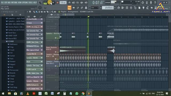This screenshot has height=96, width=171.
Task: Open the pluckbass pattern selector
Action: [x=108, y=8]
